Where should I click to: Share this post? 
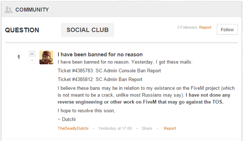pos(147,128)
